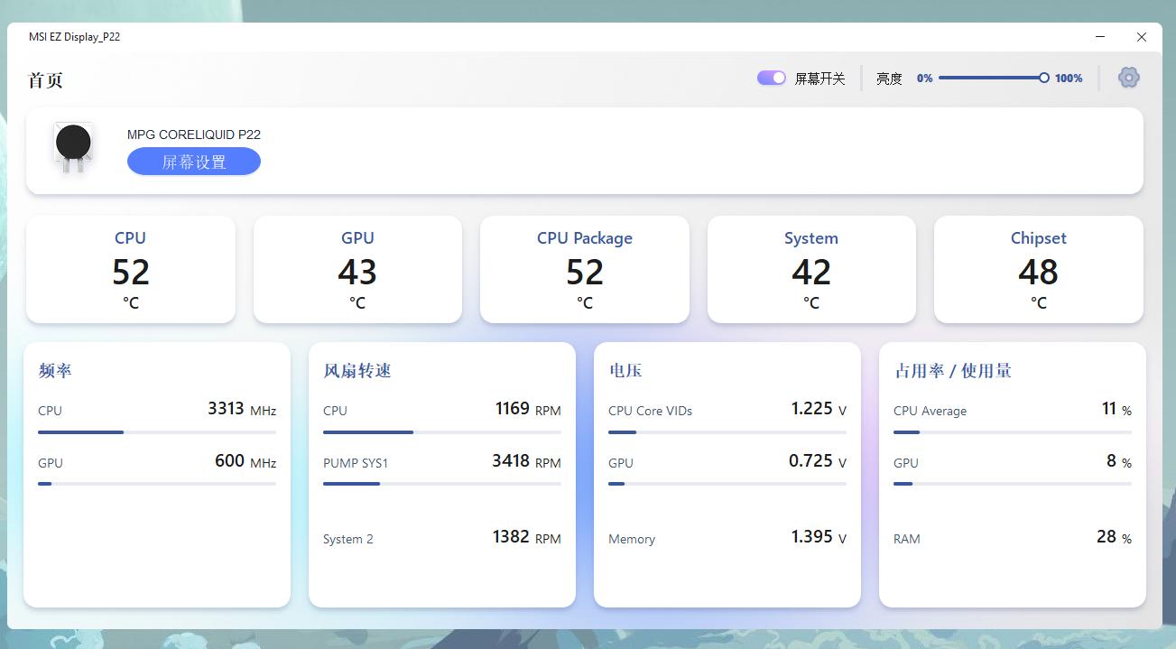
Task: Click the CPU Core VIDs value 1.225 V
Action: tap(819, 409)
